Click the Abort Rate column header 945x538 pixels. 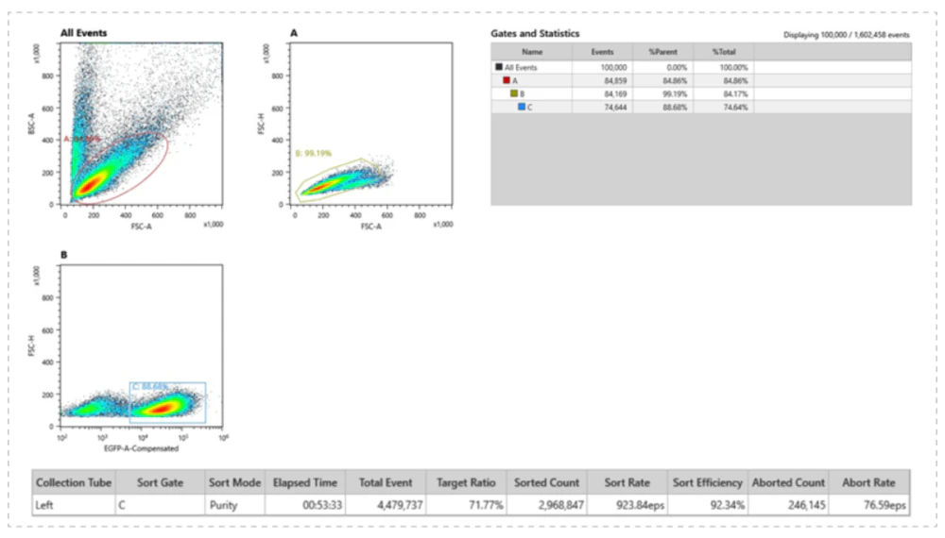pos(868,482)
